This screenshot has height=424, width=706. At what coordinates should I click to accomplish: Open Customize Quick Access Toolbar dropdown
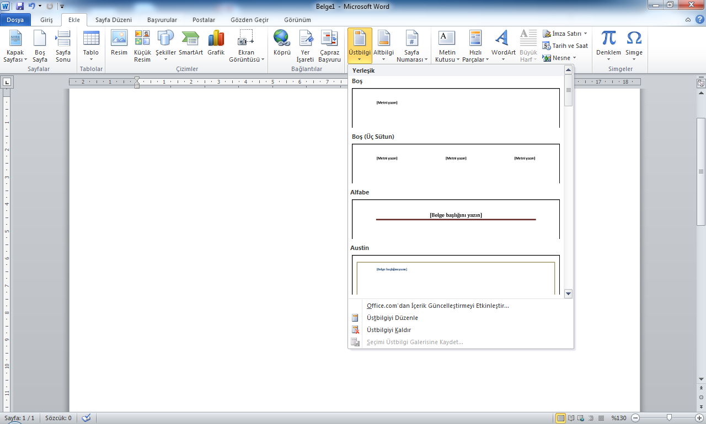pyautogui.click(x=61, y=7)
